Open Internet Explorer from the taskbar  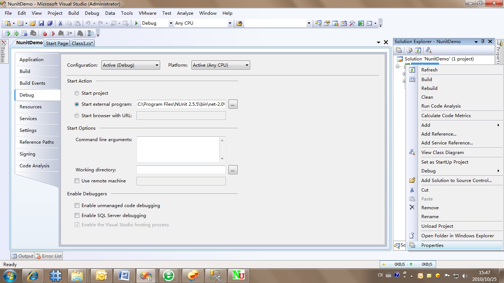[x=33, y=275]
